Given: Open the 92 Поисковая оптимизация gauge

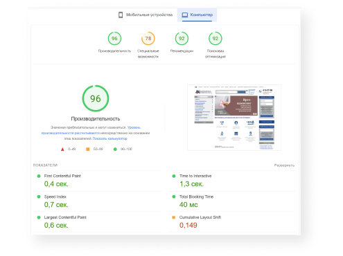Looking at the screenshot, I should tap(216, 38).
